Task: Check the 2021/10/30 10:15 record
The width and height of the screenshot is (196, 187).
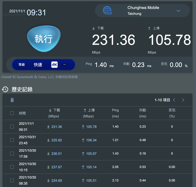Action: tap(12, 167)
